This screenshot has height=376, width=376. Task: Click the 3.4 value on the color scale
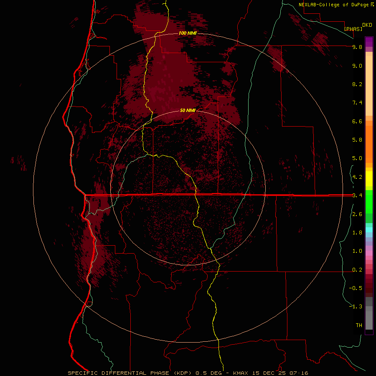[357, 196]
